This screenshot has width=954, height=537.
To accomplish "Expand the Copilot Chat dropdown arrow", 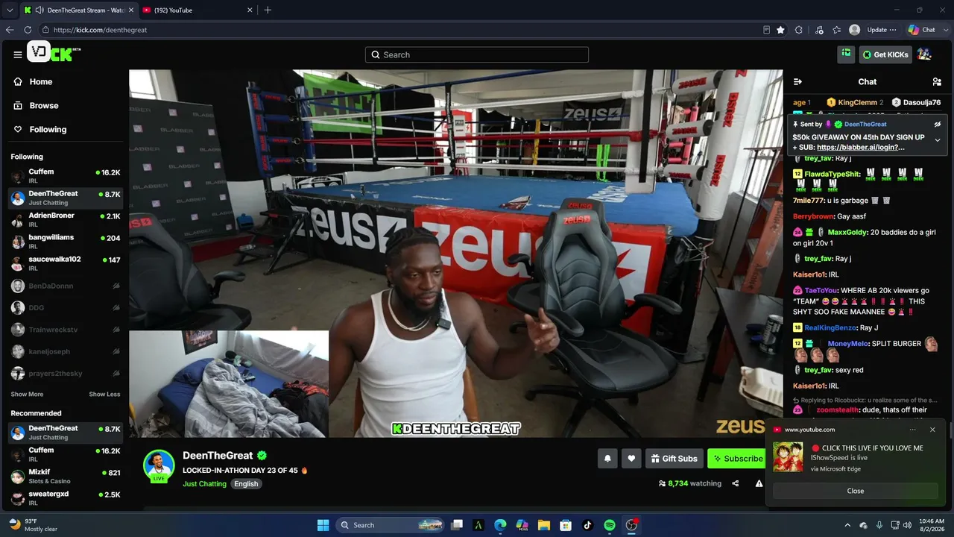I will [x=945, y=30].
